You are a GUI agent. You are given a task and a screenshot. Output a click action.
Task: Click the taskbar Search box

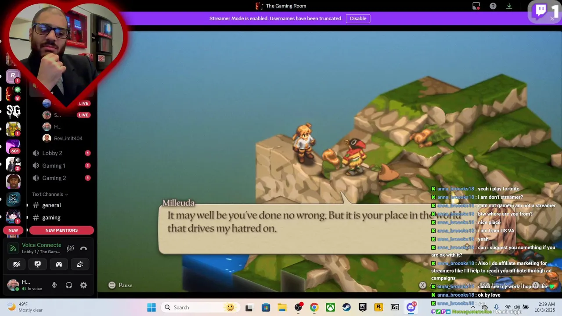[x=200, y=307]
